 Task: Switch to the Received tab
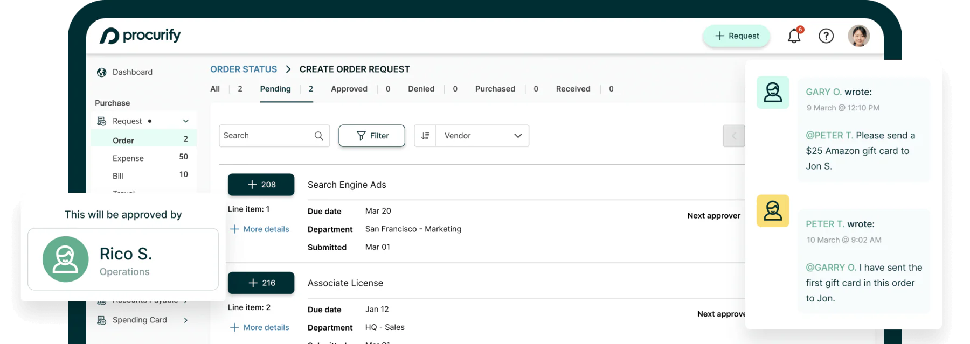pos(573,89)
